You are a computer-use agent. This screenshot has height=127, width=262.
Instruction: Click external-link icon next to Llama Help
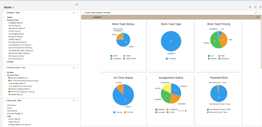tap(16, 111)
